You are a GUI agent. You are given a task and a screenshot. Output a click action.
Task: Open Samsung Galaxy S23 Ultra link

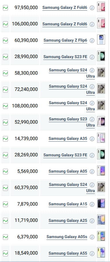[x=72, y=122]
